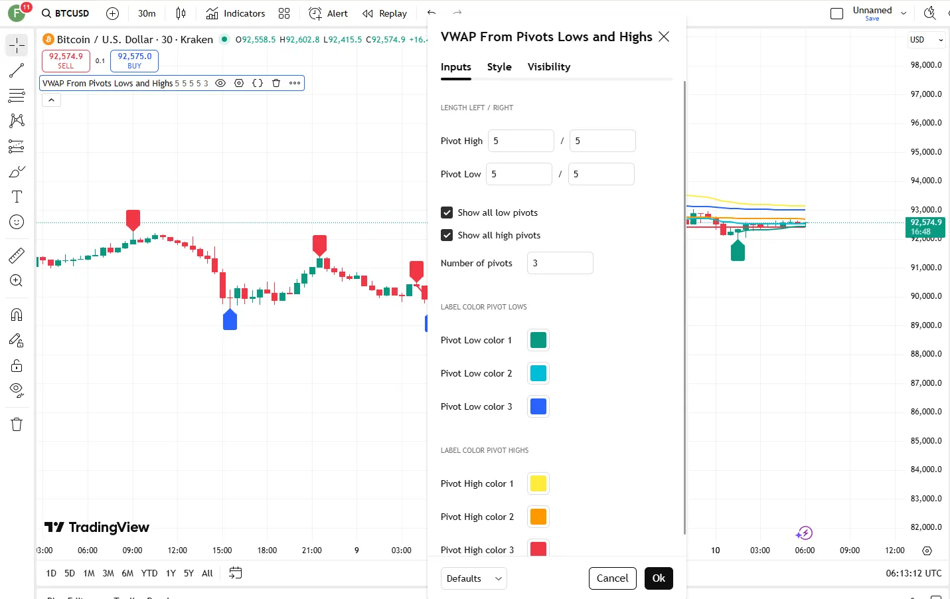Open the Defaults dropdown
The height and width of the screenshot is (599, 950).
click(474, 578)
